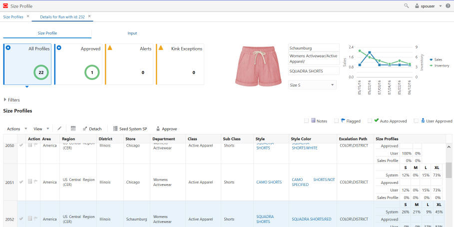Image resolution: width=454 pixels, height=227 pixels.
Task: Click the Schaumburg store field
Action: [314, 48]
